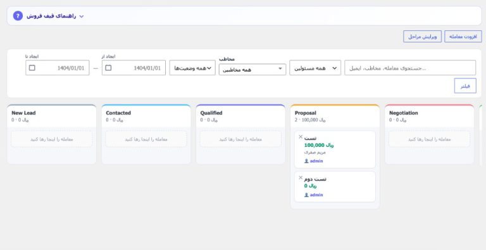Open the تست deal card title
This screenshot has height=250, width=486.
point(310,138)
